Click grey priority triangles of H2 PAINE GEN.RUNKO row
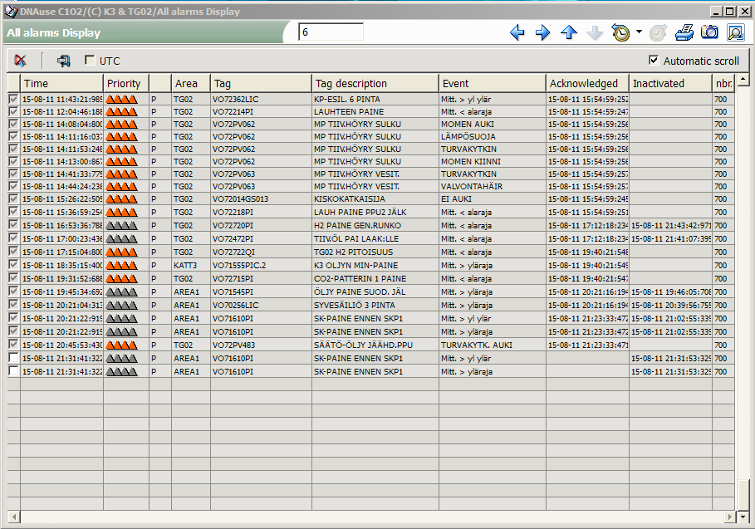 click(x=122, y=225)
